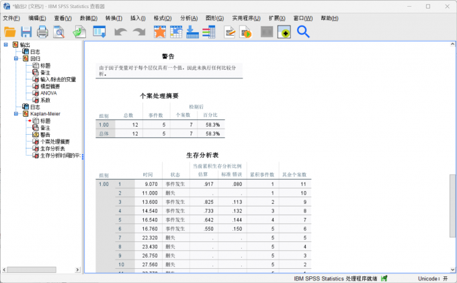Click the Run script icon with green play
The height and width of the screenshot is (283, 457).
(x=245, y=32)
